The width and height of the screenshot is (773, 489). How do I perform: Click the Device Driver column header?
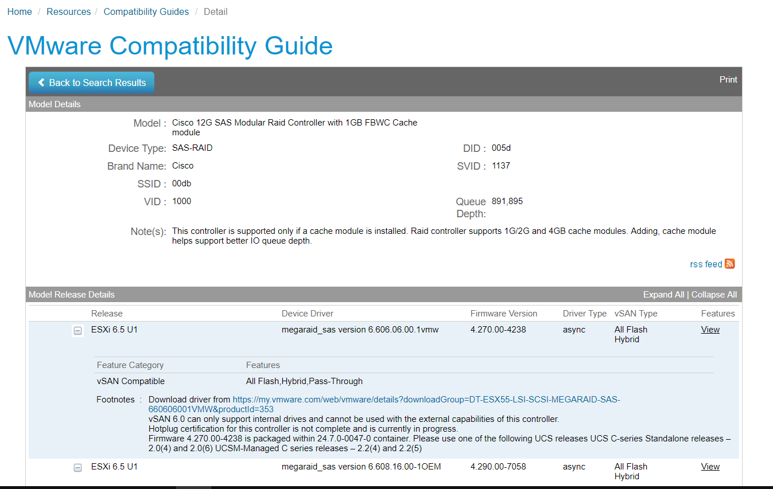coord(308,314)
